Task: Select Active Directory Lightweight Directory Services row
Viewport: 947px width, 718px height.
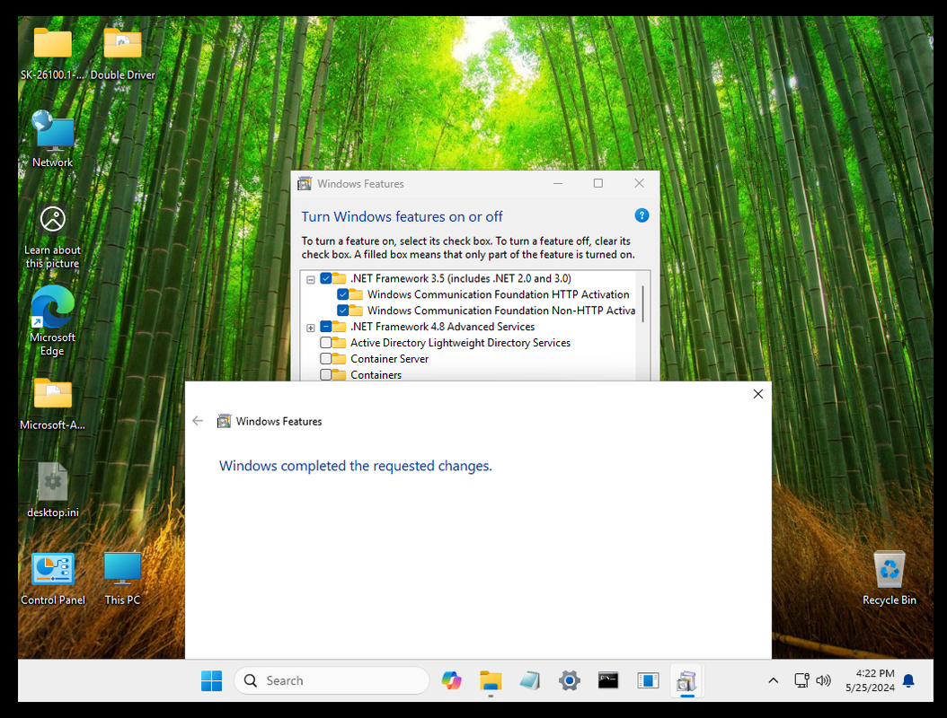Action: point(460,343)
